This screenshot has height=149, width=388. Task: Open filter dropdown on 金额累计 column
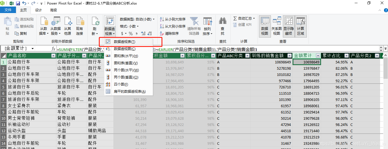tap(318, 56)
